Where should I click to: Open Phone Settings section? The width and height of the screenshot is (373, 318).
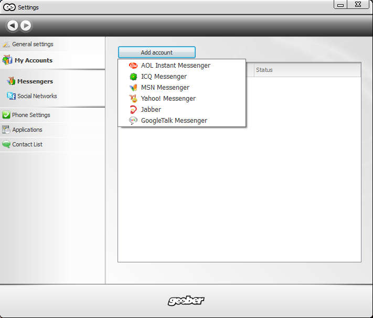coord(52,115)
